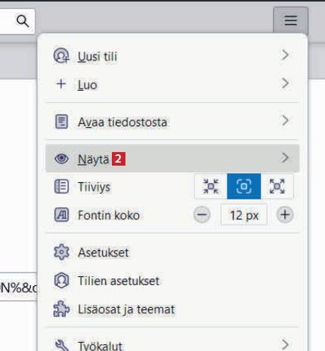Click the magnifying glass search icon
325x351 pixels.
[x=23, y=21]
